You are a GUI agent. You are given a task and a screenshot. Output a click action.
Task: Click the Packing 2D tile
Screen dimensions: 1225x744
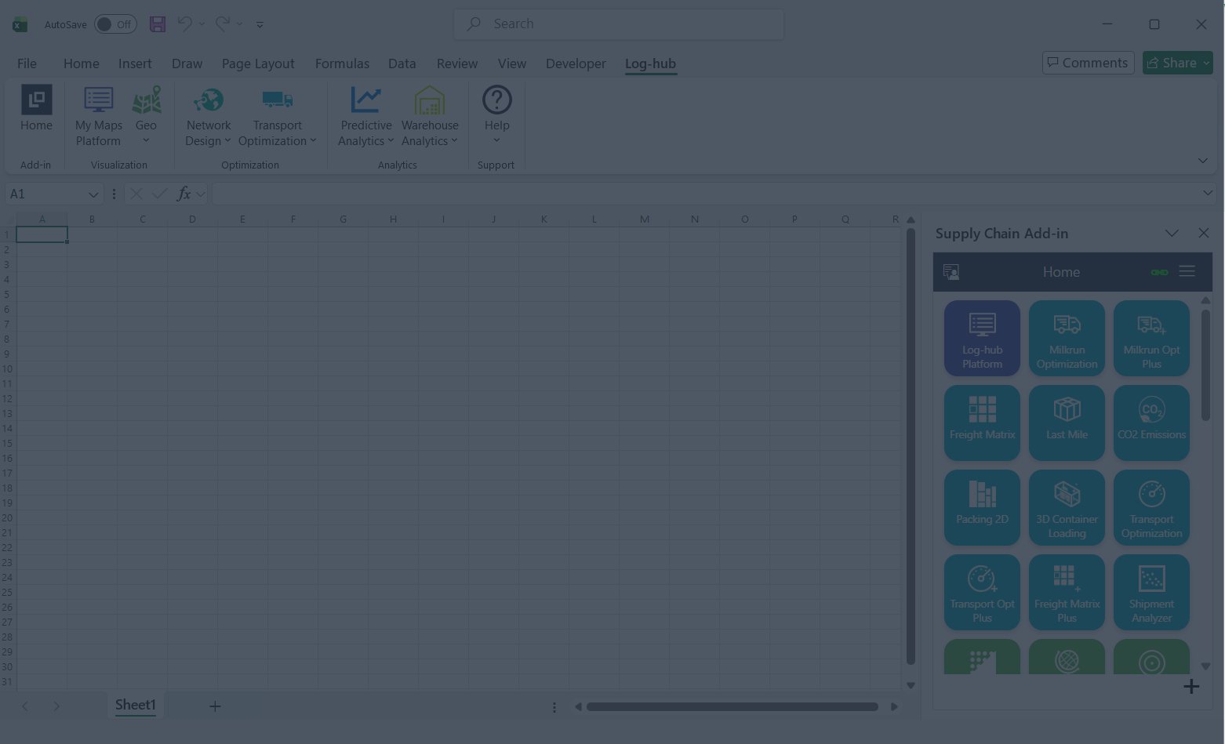982,507
